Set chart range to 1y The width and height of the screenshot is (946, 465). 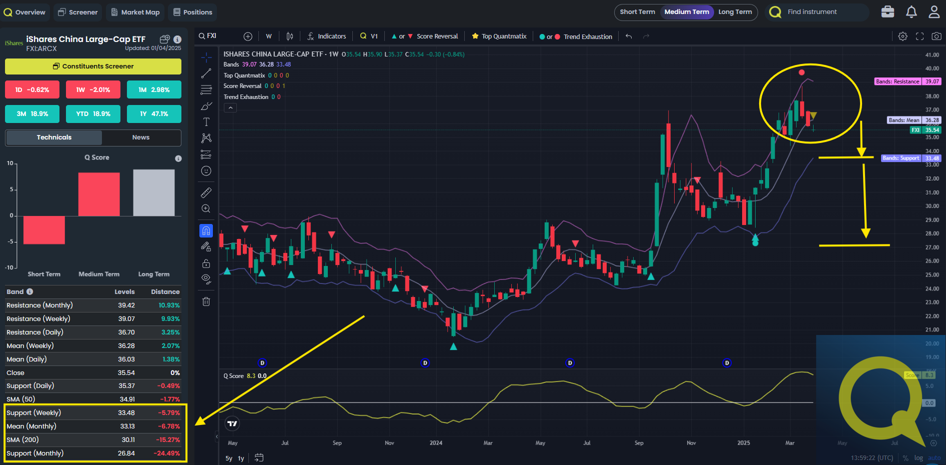click(241, 458)
